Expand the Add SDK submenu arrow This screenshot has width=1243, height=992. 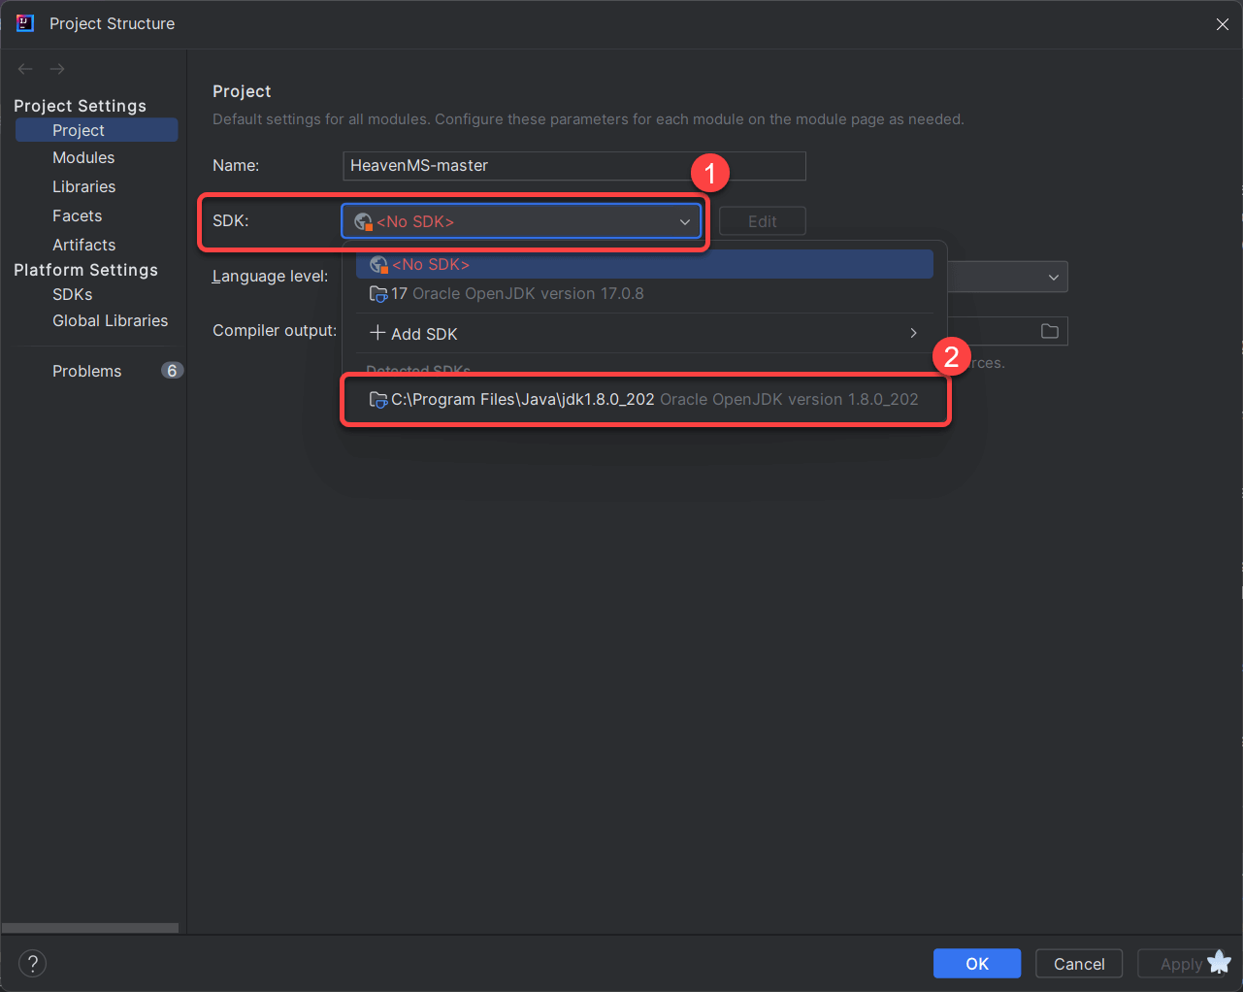(x=913, y=333)
